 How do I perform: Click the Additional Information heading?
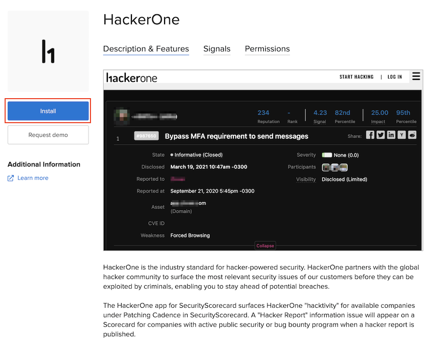[44, 165]
